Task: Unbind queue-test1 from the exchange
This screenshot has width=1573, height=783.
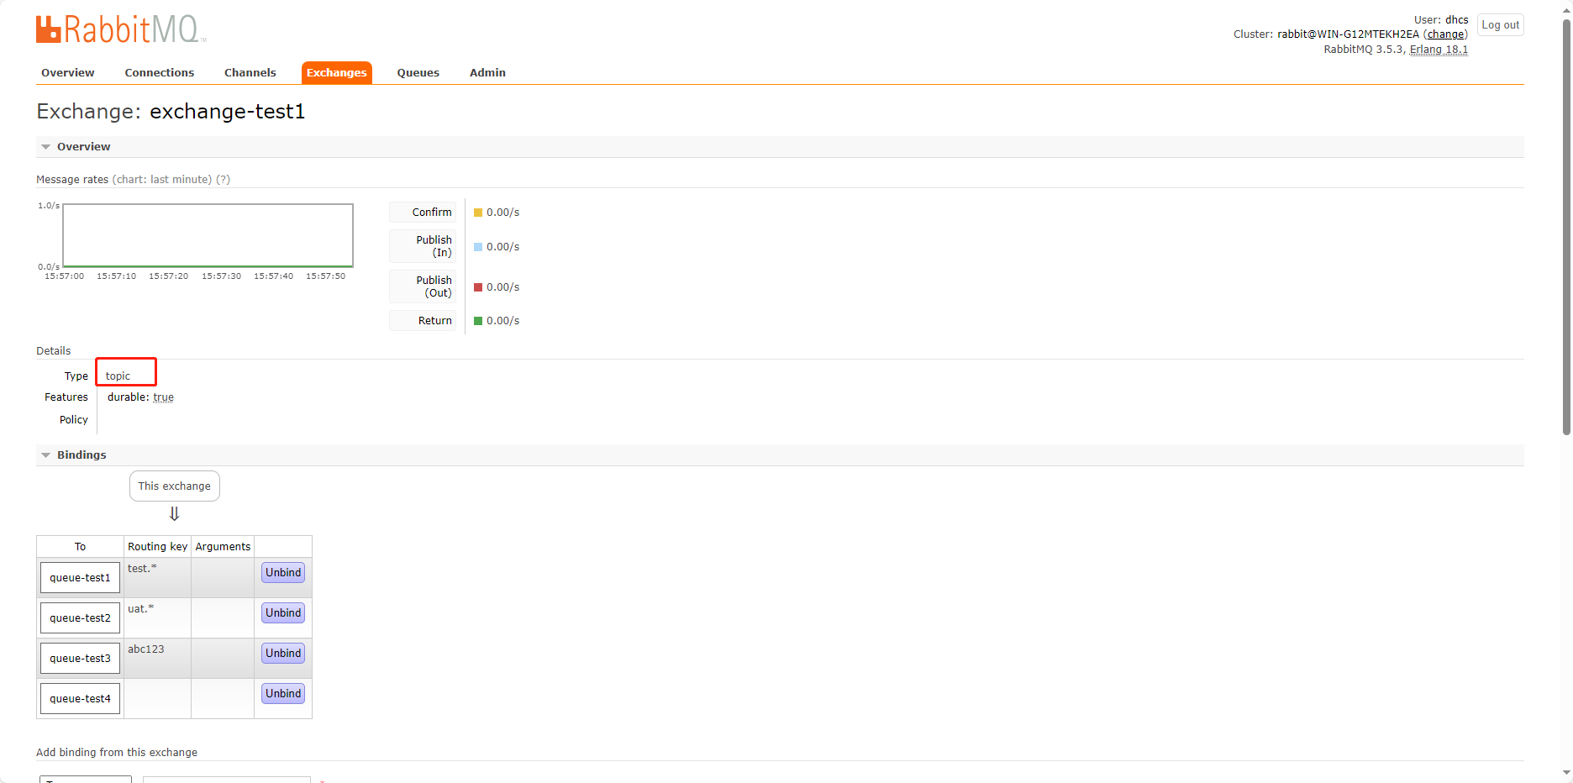Action: [283, 573]
